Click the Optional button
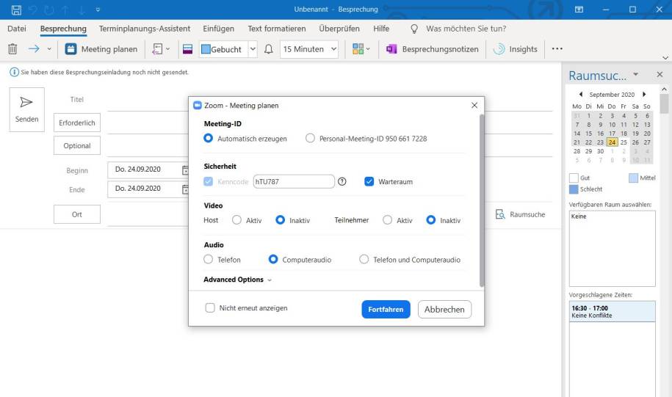672x397 pixels. [77, 145]
